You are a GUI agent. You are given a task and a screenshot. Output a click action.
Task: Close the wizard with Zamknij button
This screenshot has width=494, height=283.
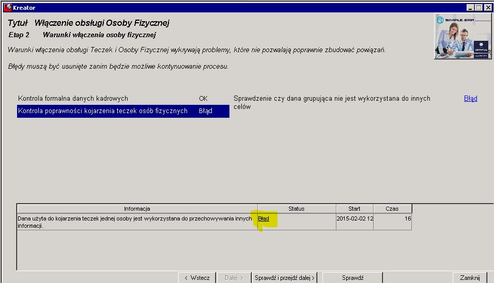point(470,278)
